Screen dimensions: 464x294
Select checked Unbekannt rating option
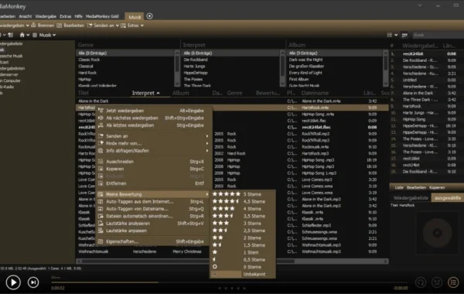pyautogui.click(x=243, y=274)
